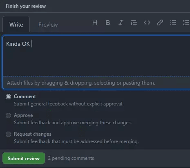This screenshot has height=168, width=190.
Task: Submit the review with the green button
Action: pyautogui.click(x=24, y=158)
